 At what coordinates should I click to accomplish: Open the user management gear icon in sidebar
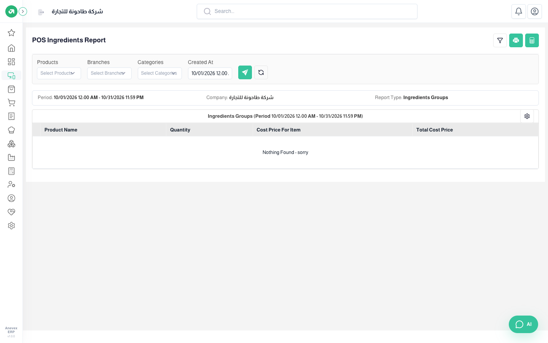11,184
